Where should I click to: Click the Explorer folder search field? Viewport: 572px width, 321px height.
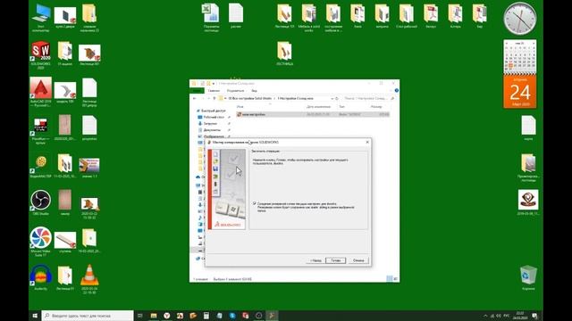coord(368,98)
